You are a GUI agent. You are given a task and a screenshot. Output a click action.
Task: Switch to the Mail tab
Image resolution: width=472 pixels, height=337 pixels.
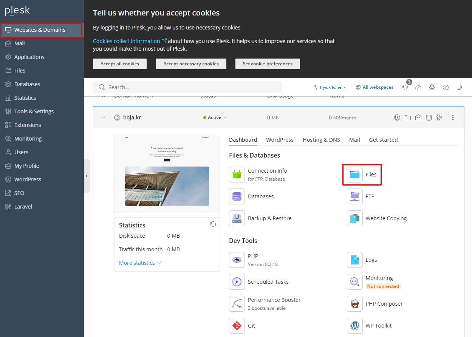354,140
